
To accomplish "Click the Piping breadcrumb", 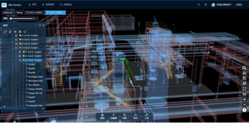I will pyautogui.click(x=19, y=13).
